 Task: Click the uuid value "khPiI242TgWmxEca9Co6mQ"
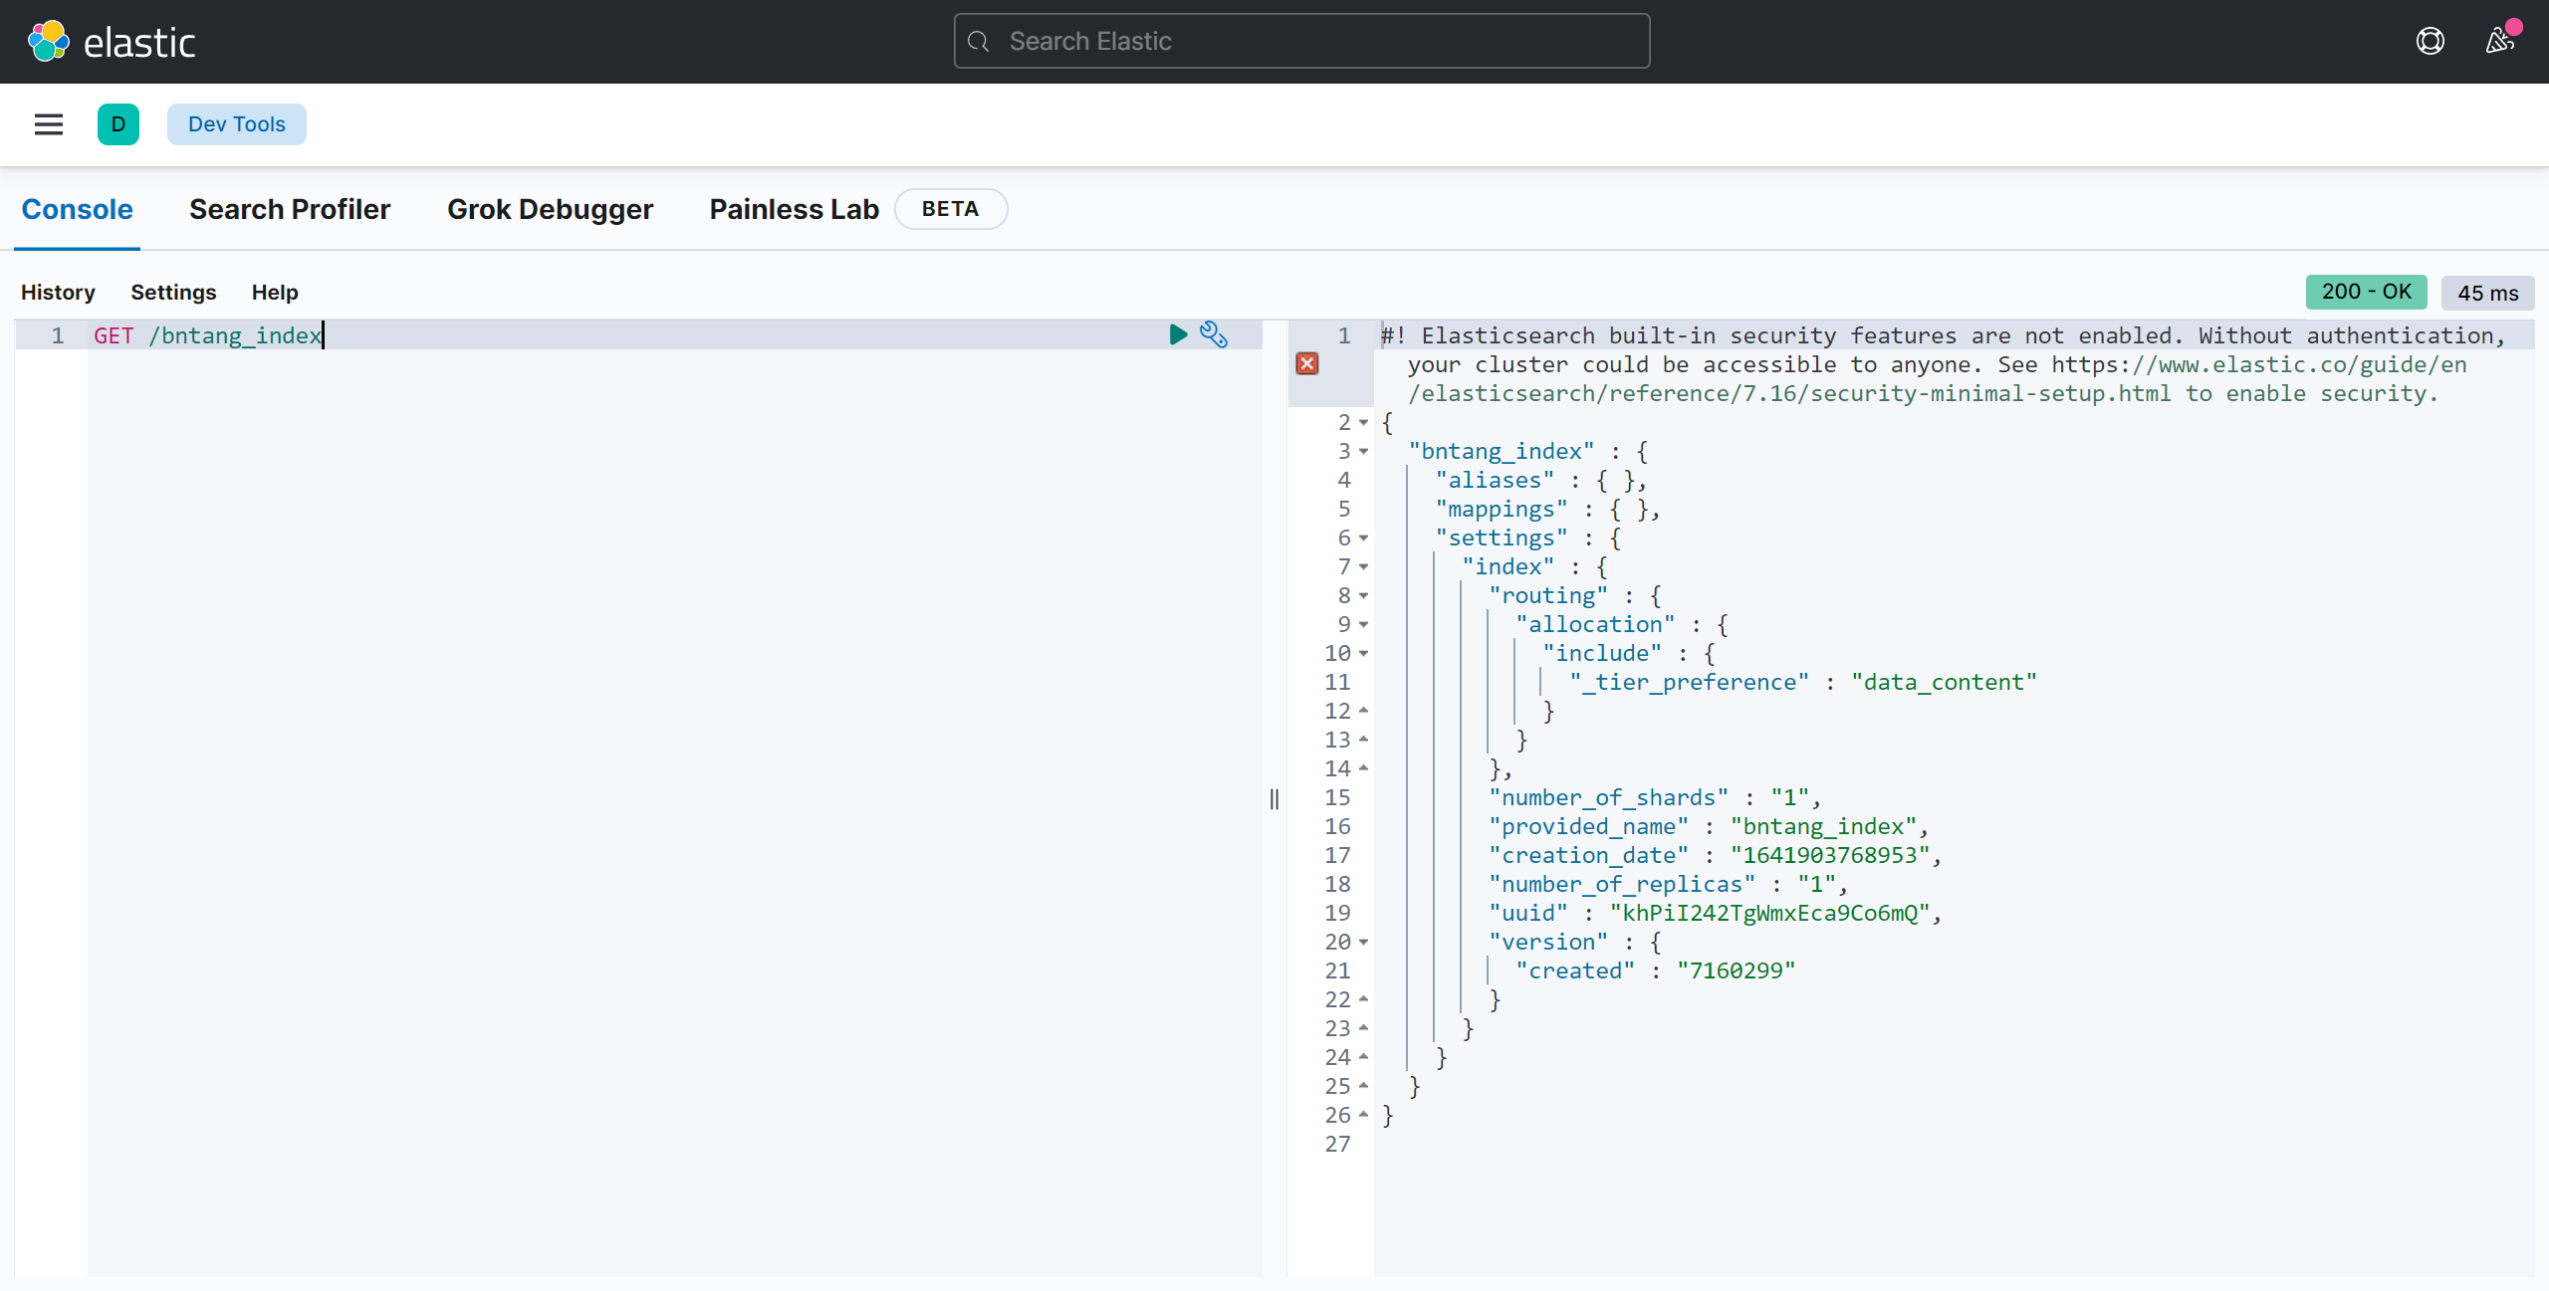click(x=1769, y=913)
